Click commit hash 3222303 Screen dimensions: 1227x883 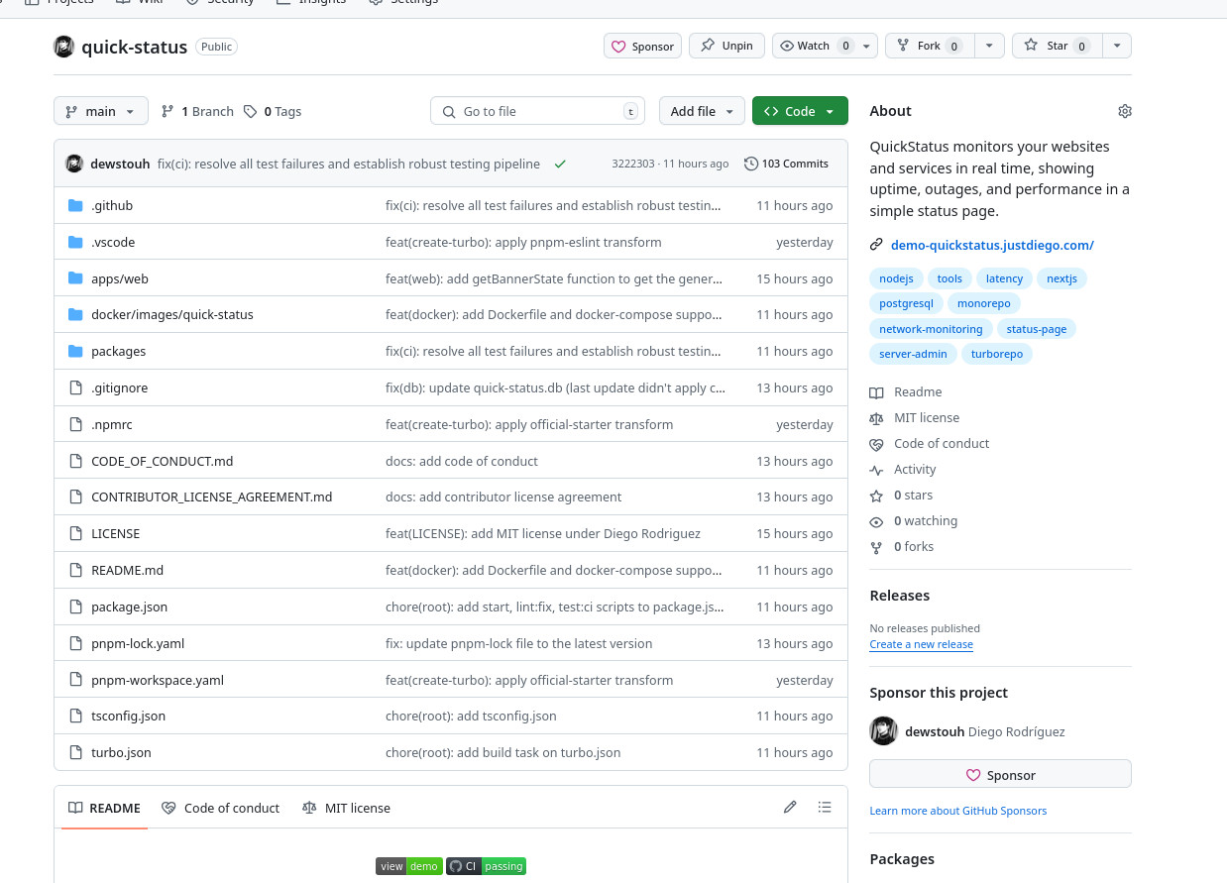pyautogui.click(x=633, y=164)
